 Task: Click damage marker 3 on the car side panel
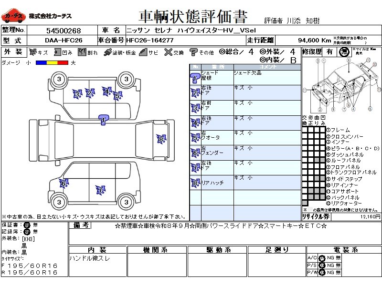pyautogui.click(x=77, y=94)
